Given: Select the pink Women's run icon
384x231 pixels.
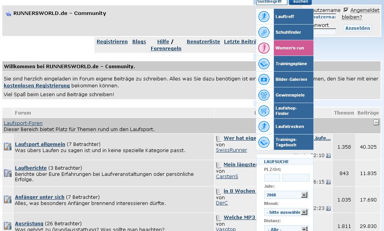Looking at the screenshot, I should (264, 48).
